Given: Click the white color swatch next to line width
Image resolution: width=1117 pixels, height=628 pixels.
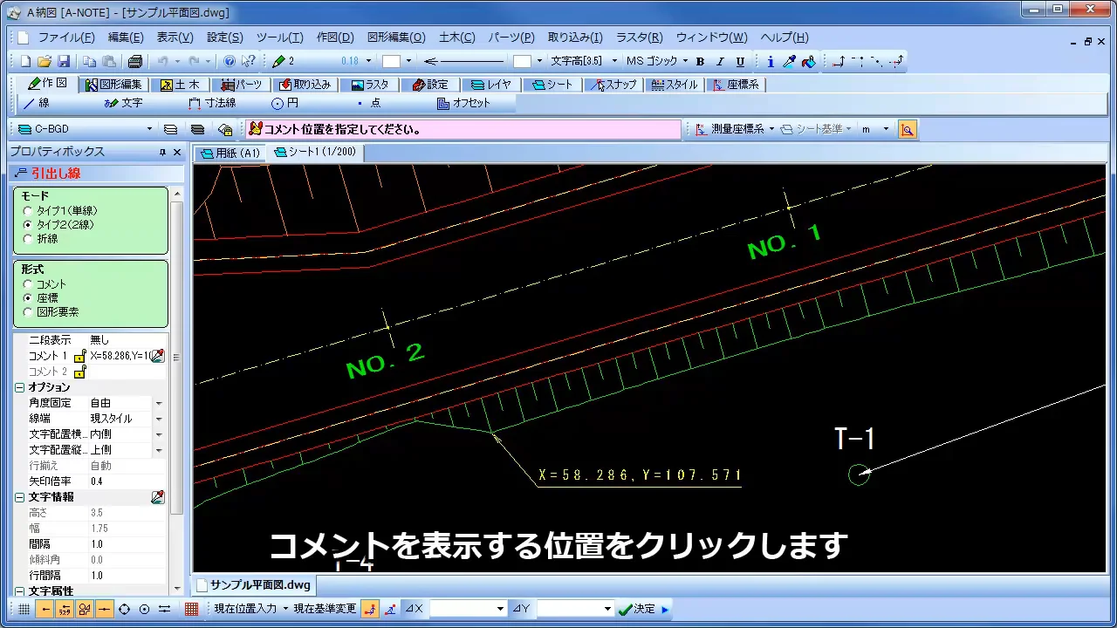Looking at the screenshot, I should click(x=391, y=61).
